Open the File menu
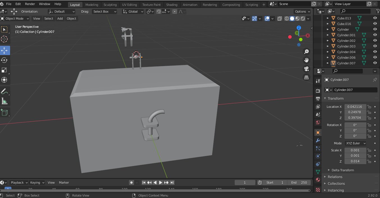 pyautogui.click(x=9, y=4)
